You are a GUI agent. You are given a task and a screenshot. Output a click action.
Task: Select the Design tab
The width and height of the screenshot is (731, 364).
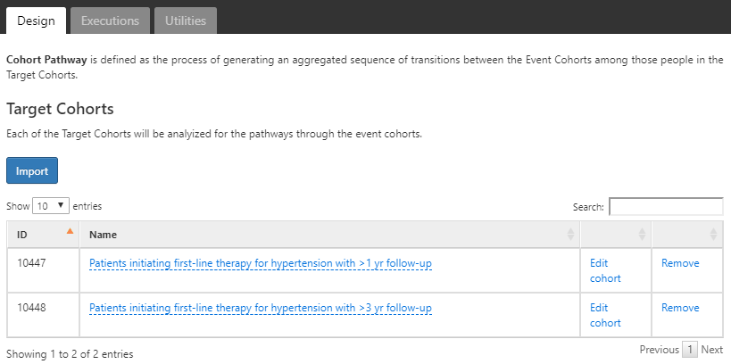coord(36,21)
